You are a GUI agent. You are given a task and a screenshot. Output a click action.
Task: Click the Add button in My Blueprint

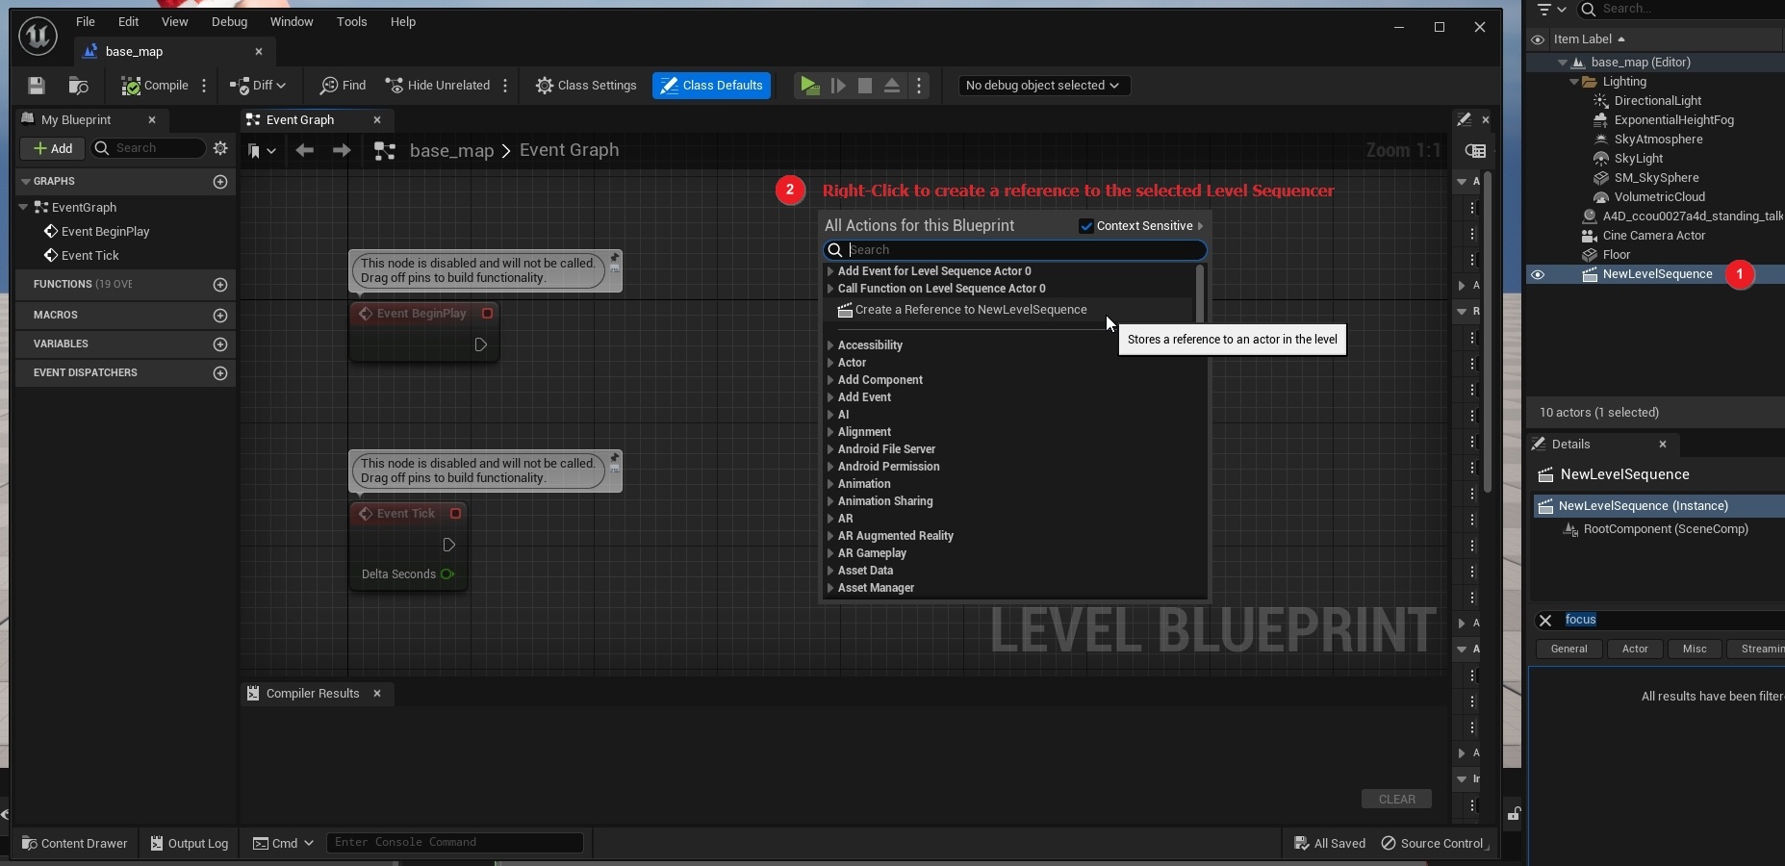tap(52, 148)
